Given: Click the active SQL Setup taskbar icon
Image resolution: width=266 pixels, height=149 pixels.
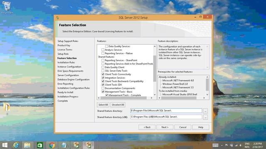Looking at the screenshot, I should pos(88,145).
